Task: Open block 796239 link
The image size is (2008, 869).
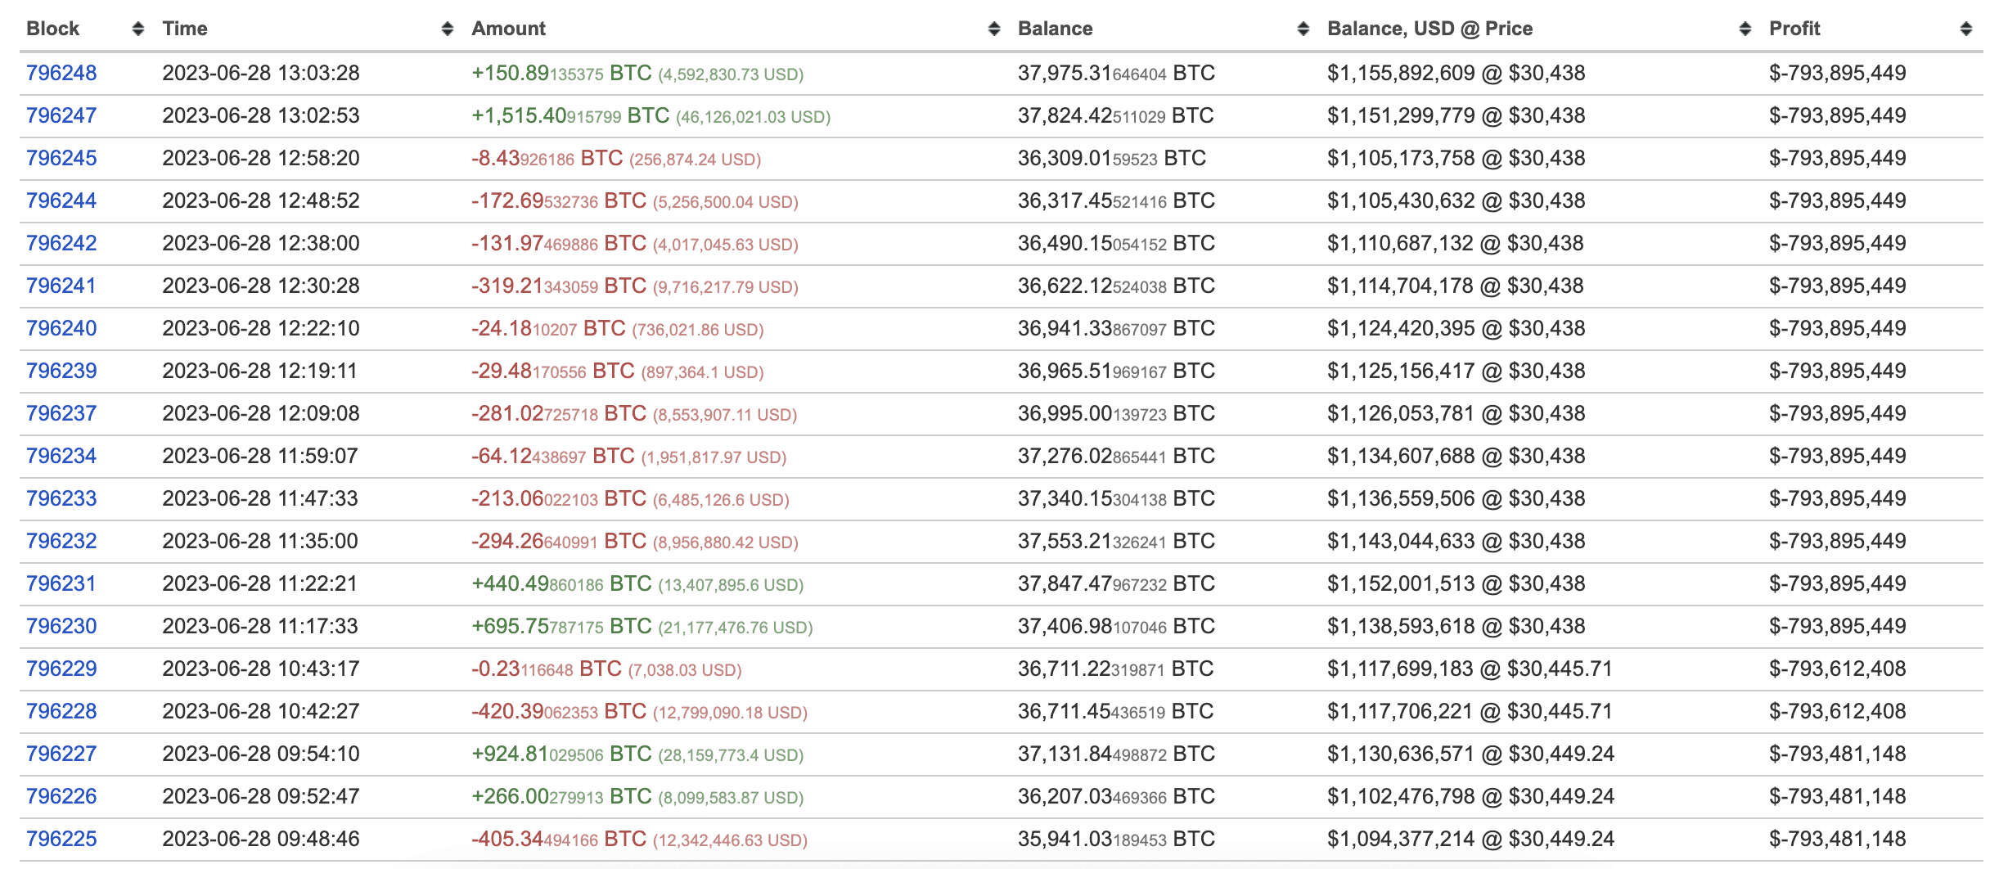Action: 61,371
